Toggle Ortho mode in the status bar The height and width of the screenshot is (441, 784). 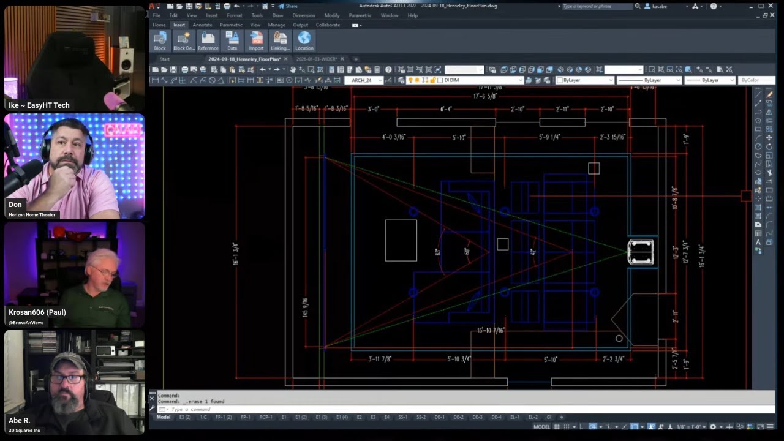[582, 426]
